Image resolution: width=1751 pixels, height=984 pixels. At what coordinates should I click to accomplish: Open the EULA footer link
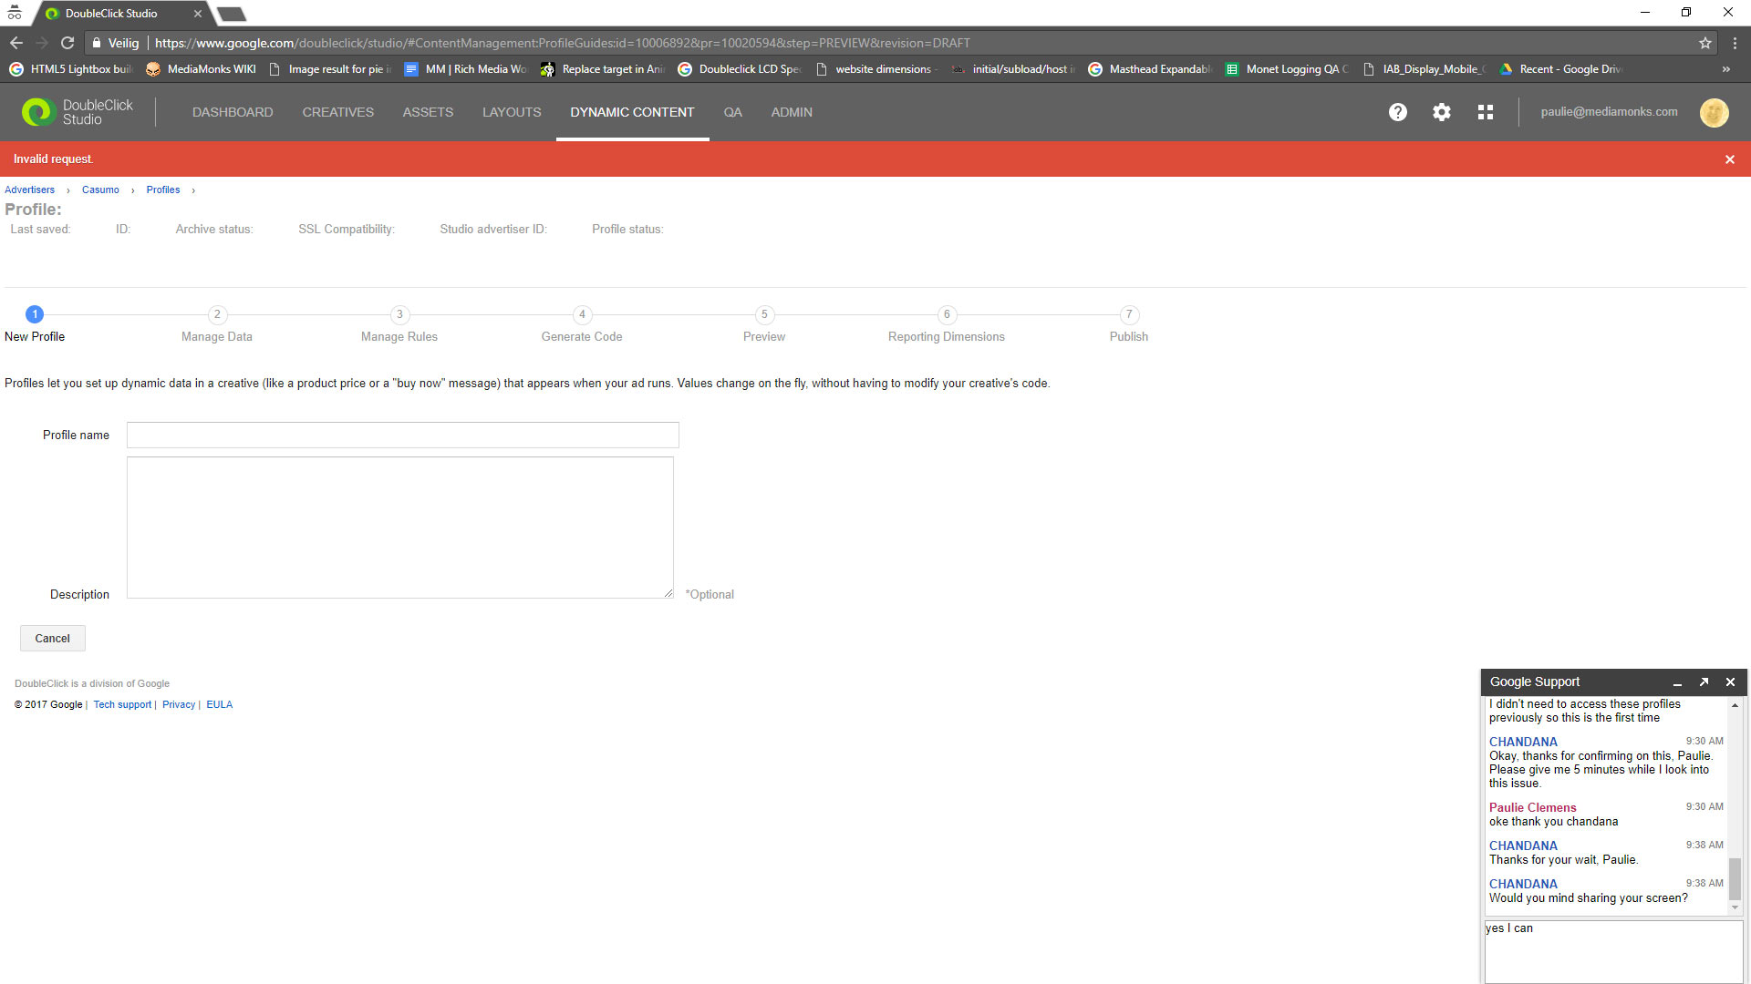pyautogui.click(x=220, y=704)
